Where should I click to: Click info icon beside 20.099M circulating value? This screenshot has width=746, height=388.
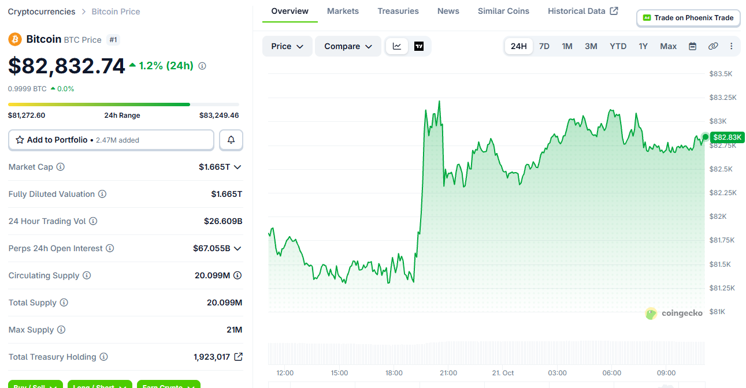coord(237,275)
